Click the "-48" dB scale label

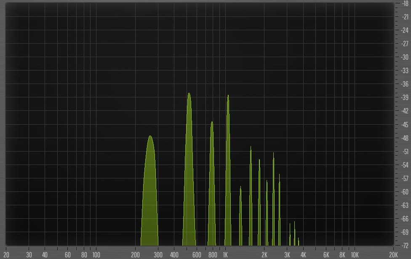(x=405, y=138)
